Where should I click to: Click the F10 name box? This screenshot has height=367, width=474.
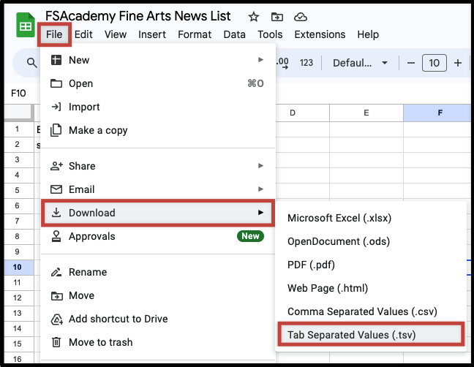tap(18, 93)
